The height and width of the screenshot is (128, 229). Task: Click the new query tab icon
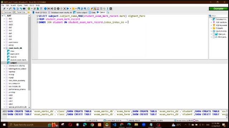coord(108,12)
